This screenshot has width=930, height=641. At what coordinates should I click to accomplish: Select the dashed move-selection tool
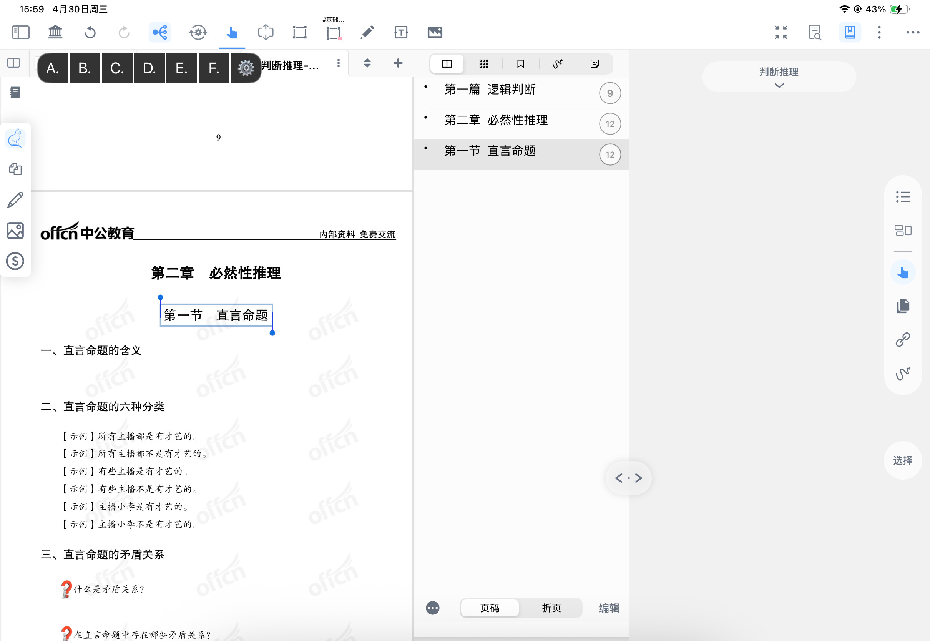[x=266, y=32]
